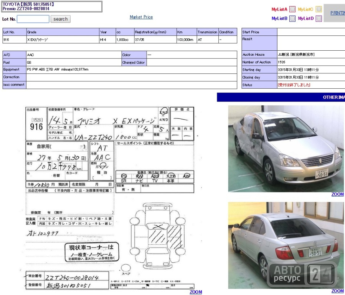Select Closing day date value
Image resolution: width=345 pixels, height=295 pixels.
[x=298, y=77]
